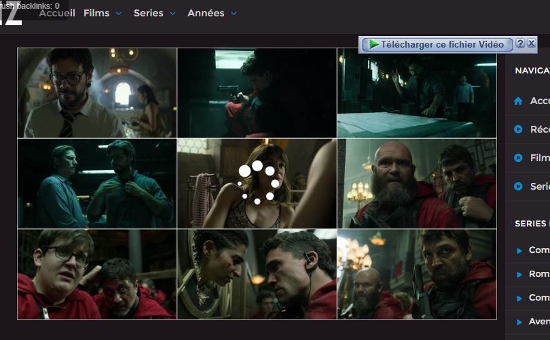Go to Accueil link in sidebar navigation
Image resolution: width=550 pixels, height=340 pixels.
click(x=540, y=101)
